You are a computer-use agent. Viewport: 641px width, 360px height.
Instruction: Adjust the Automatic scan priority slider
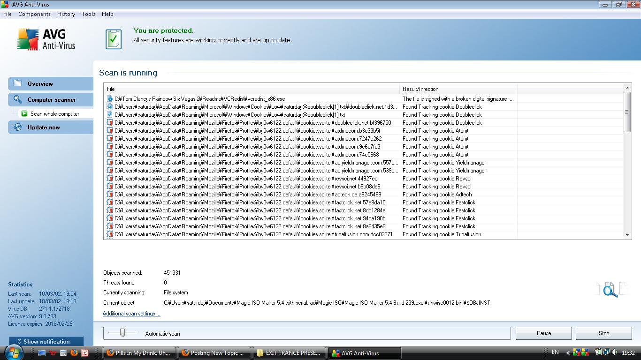click(122, 333)
